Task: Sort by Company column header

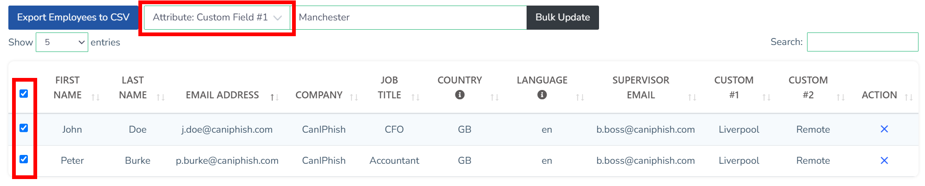Action: click(319, 95)
